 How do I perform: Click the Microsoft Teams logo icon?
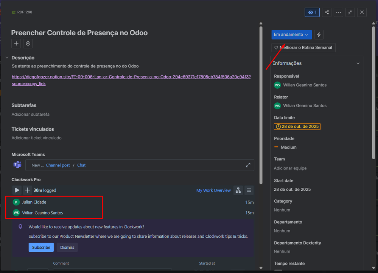tap(17, 165)
